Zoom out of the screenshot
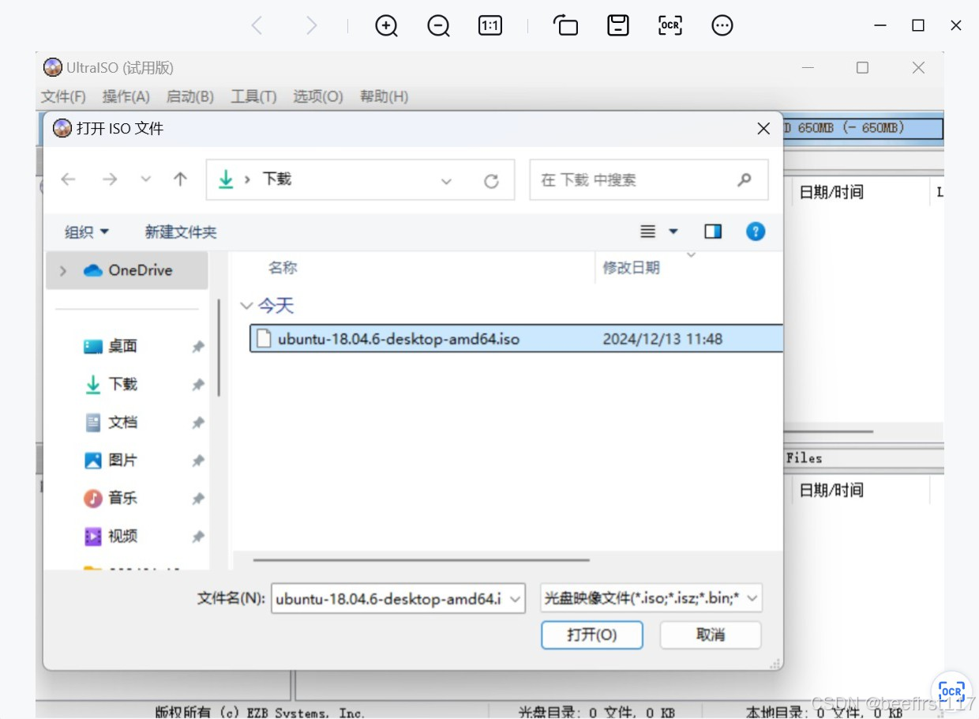 coord(438,25)
